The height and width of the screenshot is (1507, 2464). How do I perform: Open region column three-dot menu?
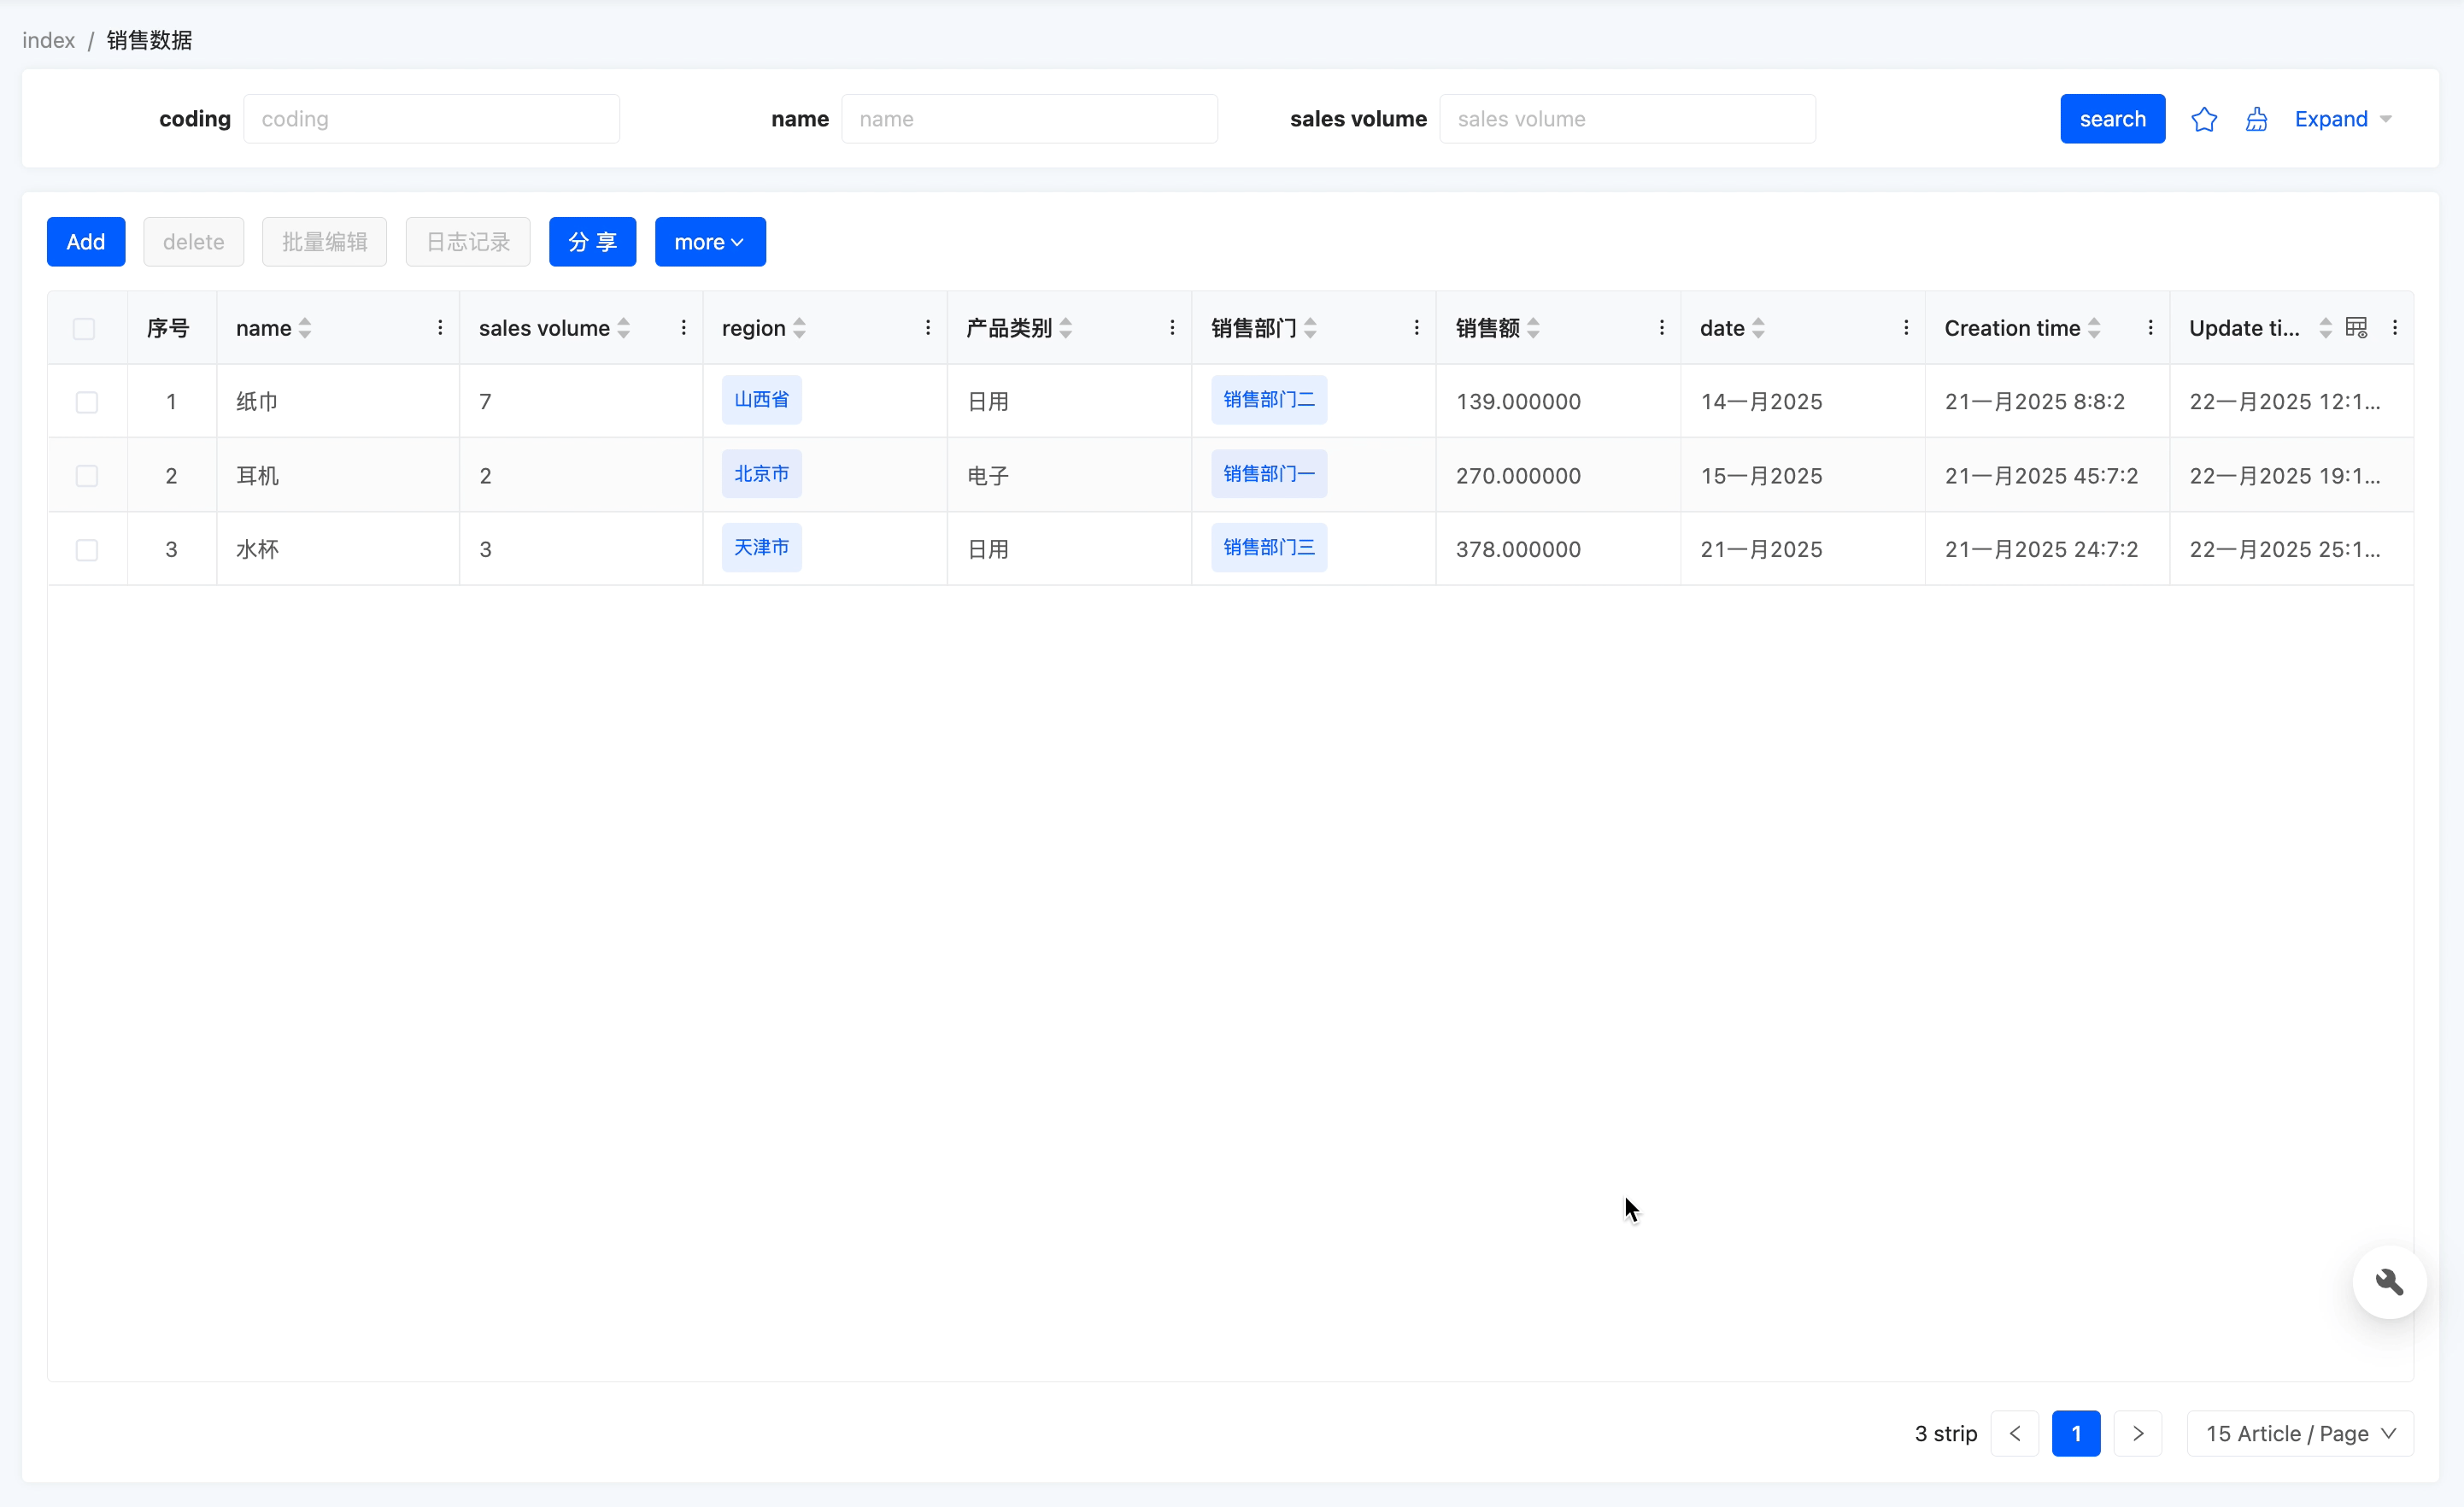pos(928,328)
